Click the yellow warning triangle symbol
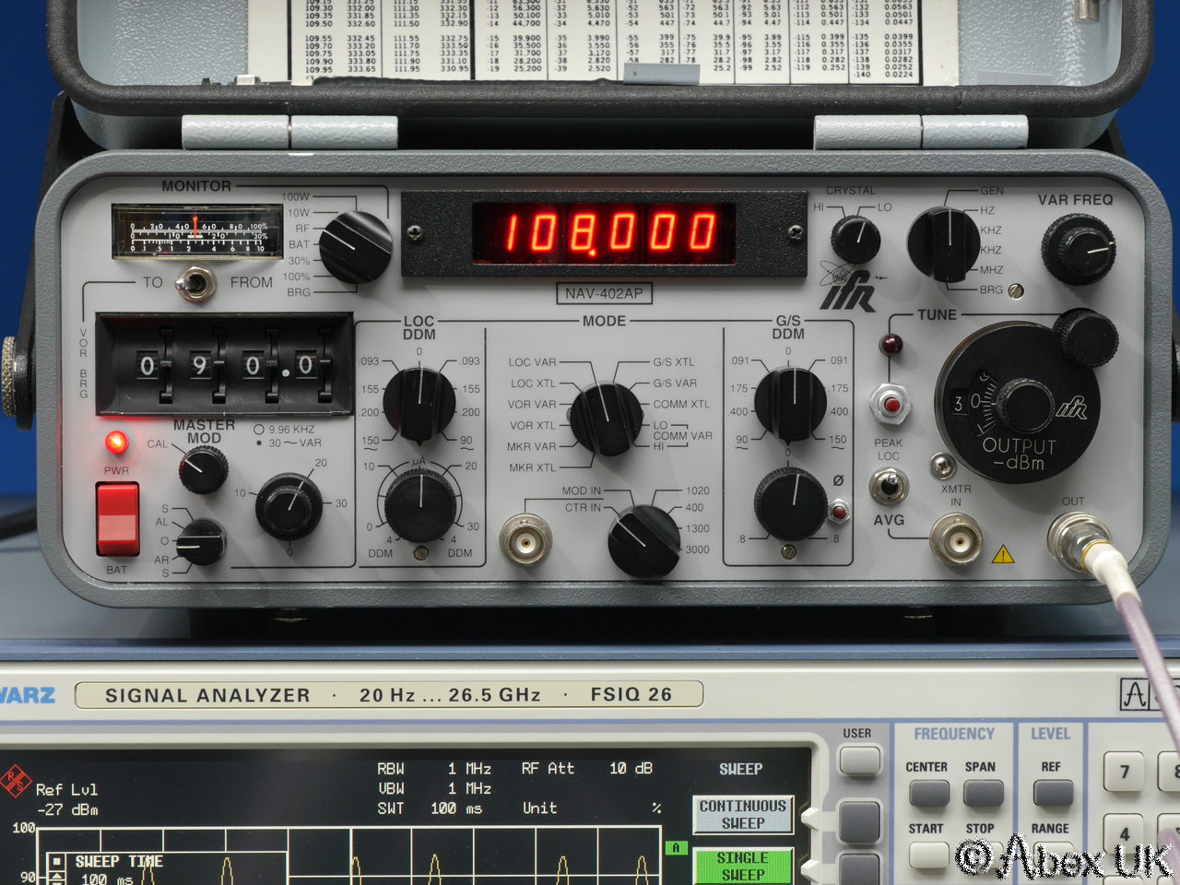The width and height of the screenshot is (1180, 885). pyautogui.click(x=1002, y=554)
